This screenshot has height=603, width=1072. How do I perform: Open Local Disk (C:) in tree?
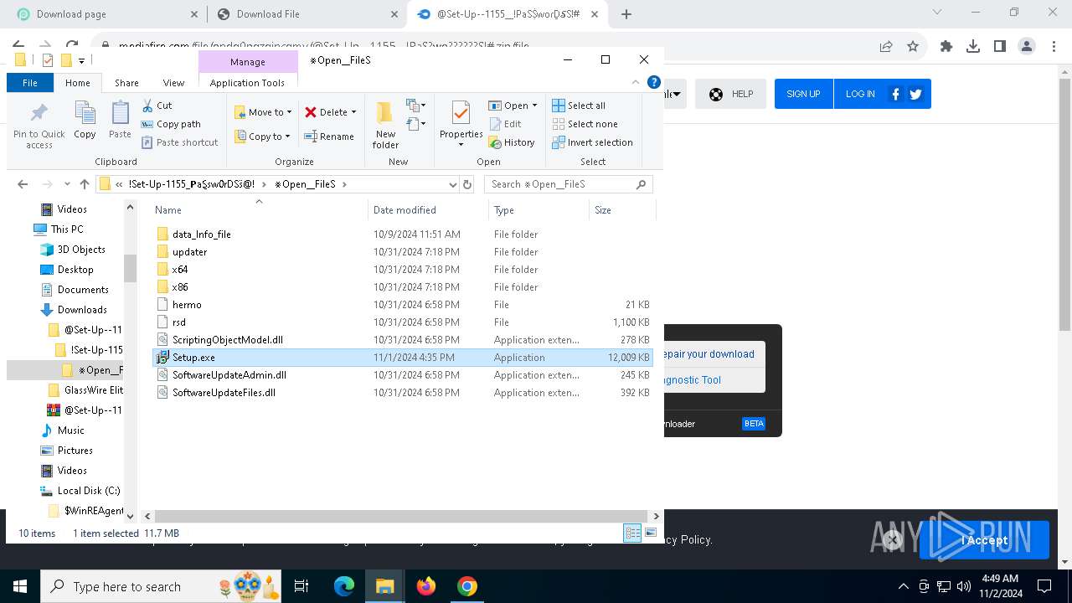88,491
